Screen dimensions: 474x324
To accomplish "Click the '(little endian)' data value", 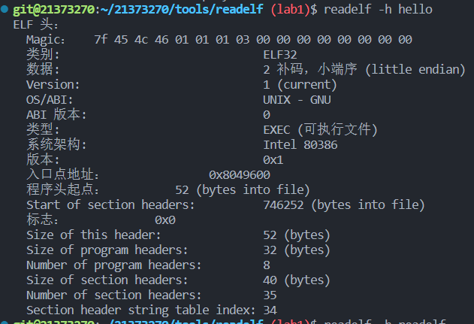I will coord(415,70).
